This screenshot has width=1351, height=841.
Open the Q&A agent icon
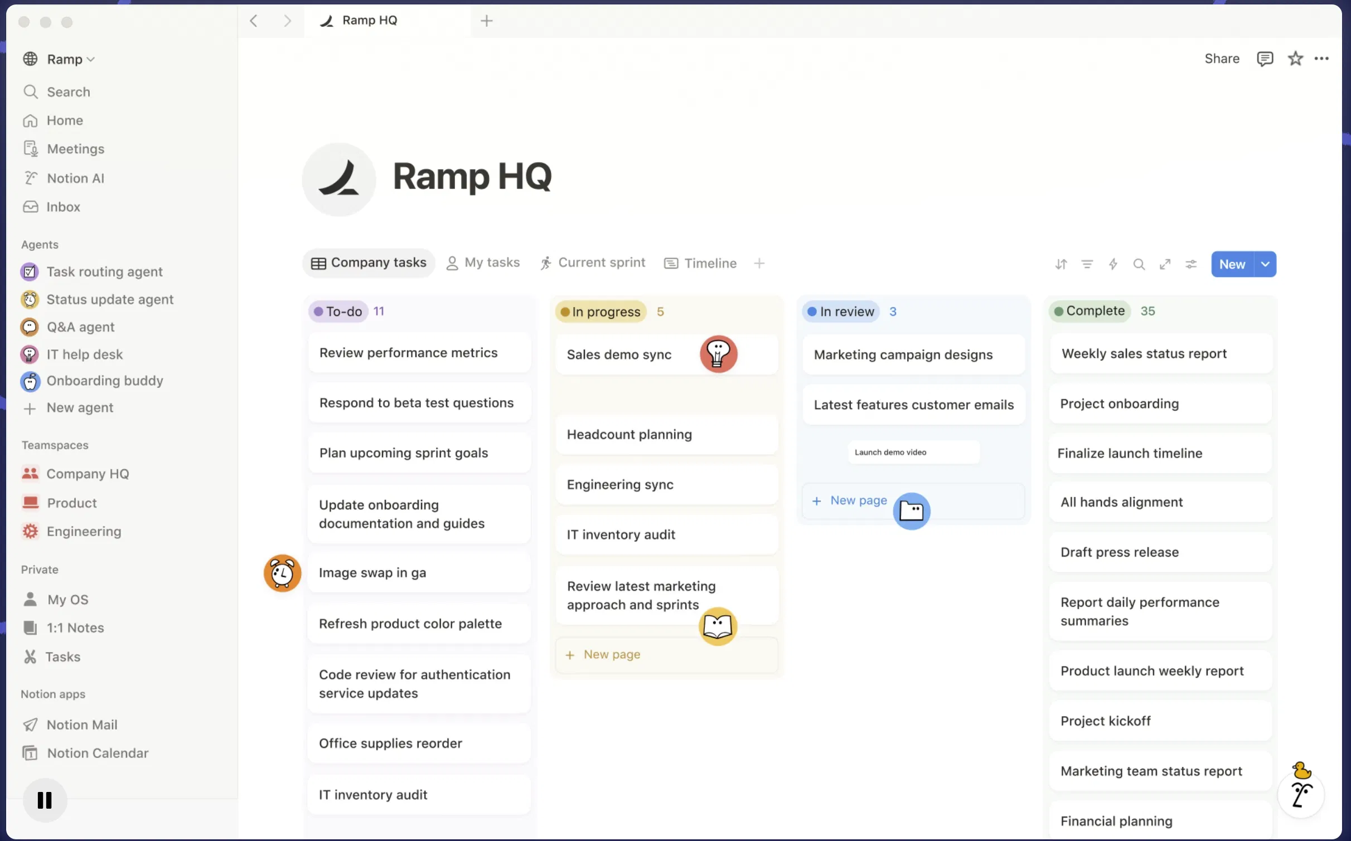pyautogui.click(x=30, y=327)
